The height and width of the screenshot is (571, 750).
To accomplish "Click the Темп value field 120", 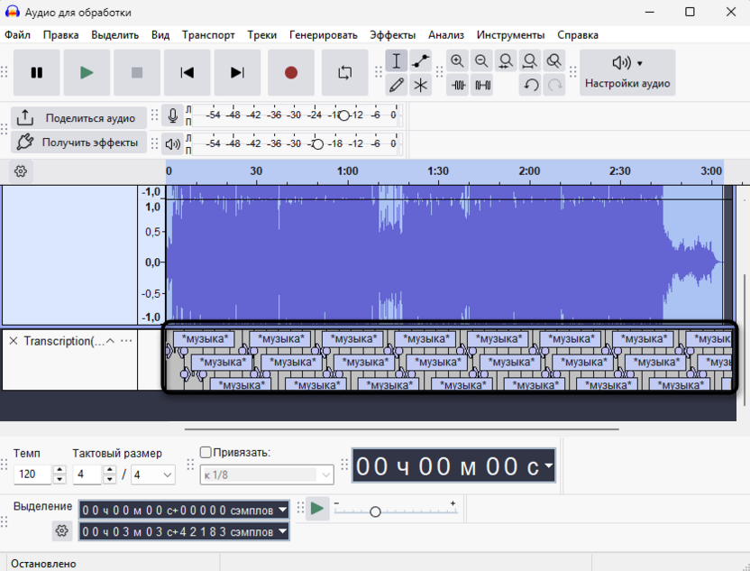I will coord(32,474).
